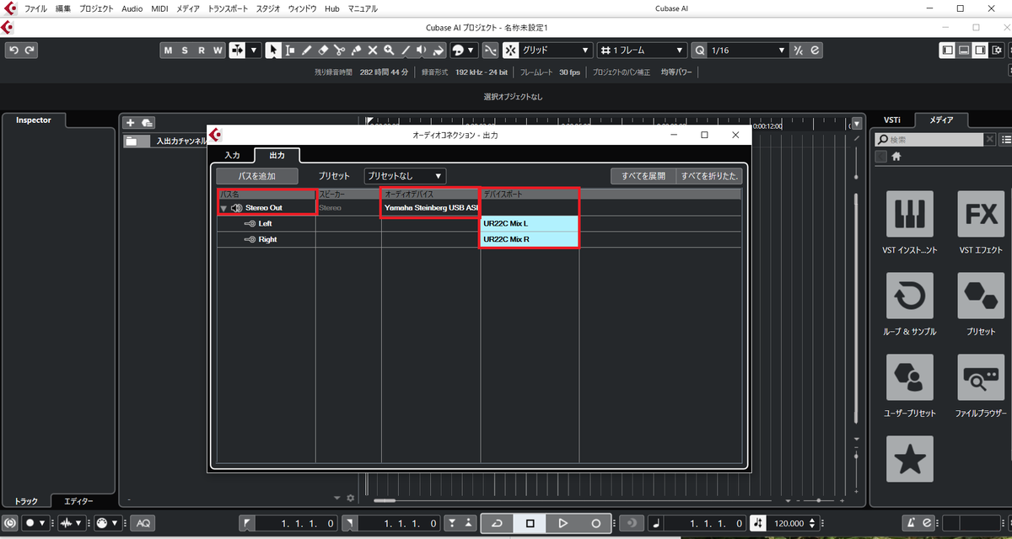This screenshot has width=1012, height=539.
Task: Select the Range Selection tool
Action: coord(290,51)
